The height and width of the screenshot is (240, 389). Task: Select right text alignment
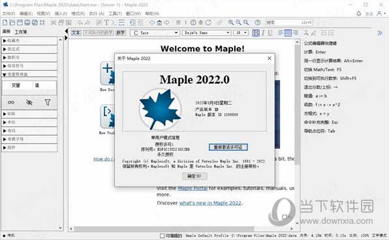[x=295, y=33]
